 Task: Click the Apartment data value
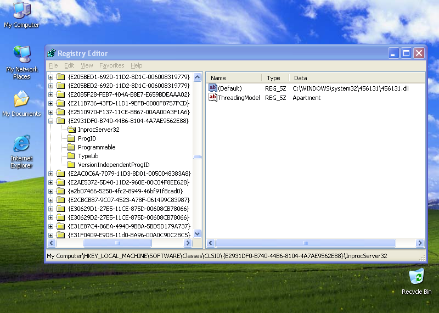tap(307, 98)
